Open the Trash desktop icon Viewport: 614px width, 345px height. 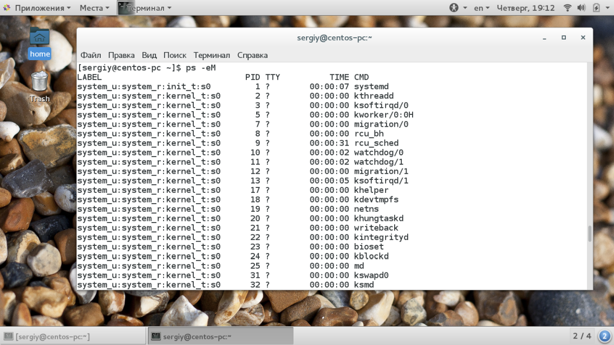click(40, 87)
